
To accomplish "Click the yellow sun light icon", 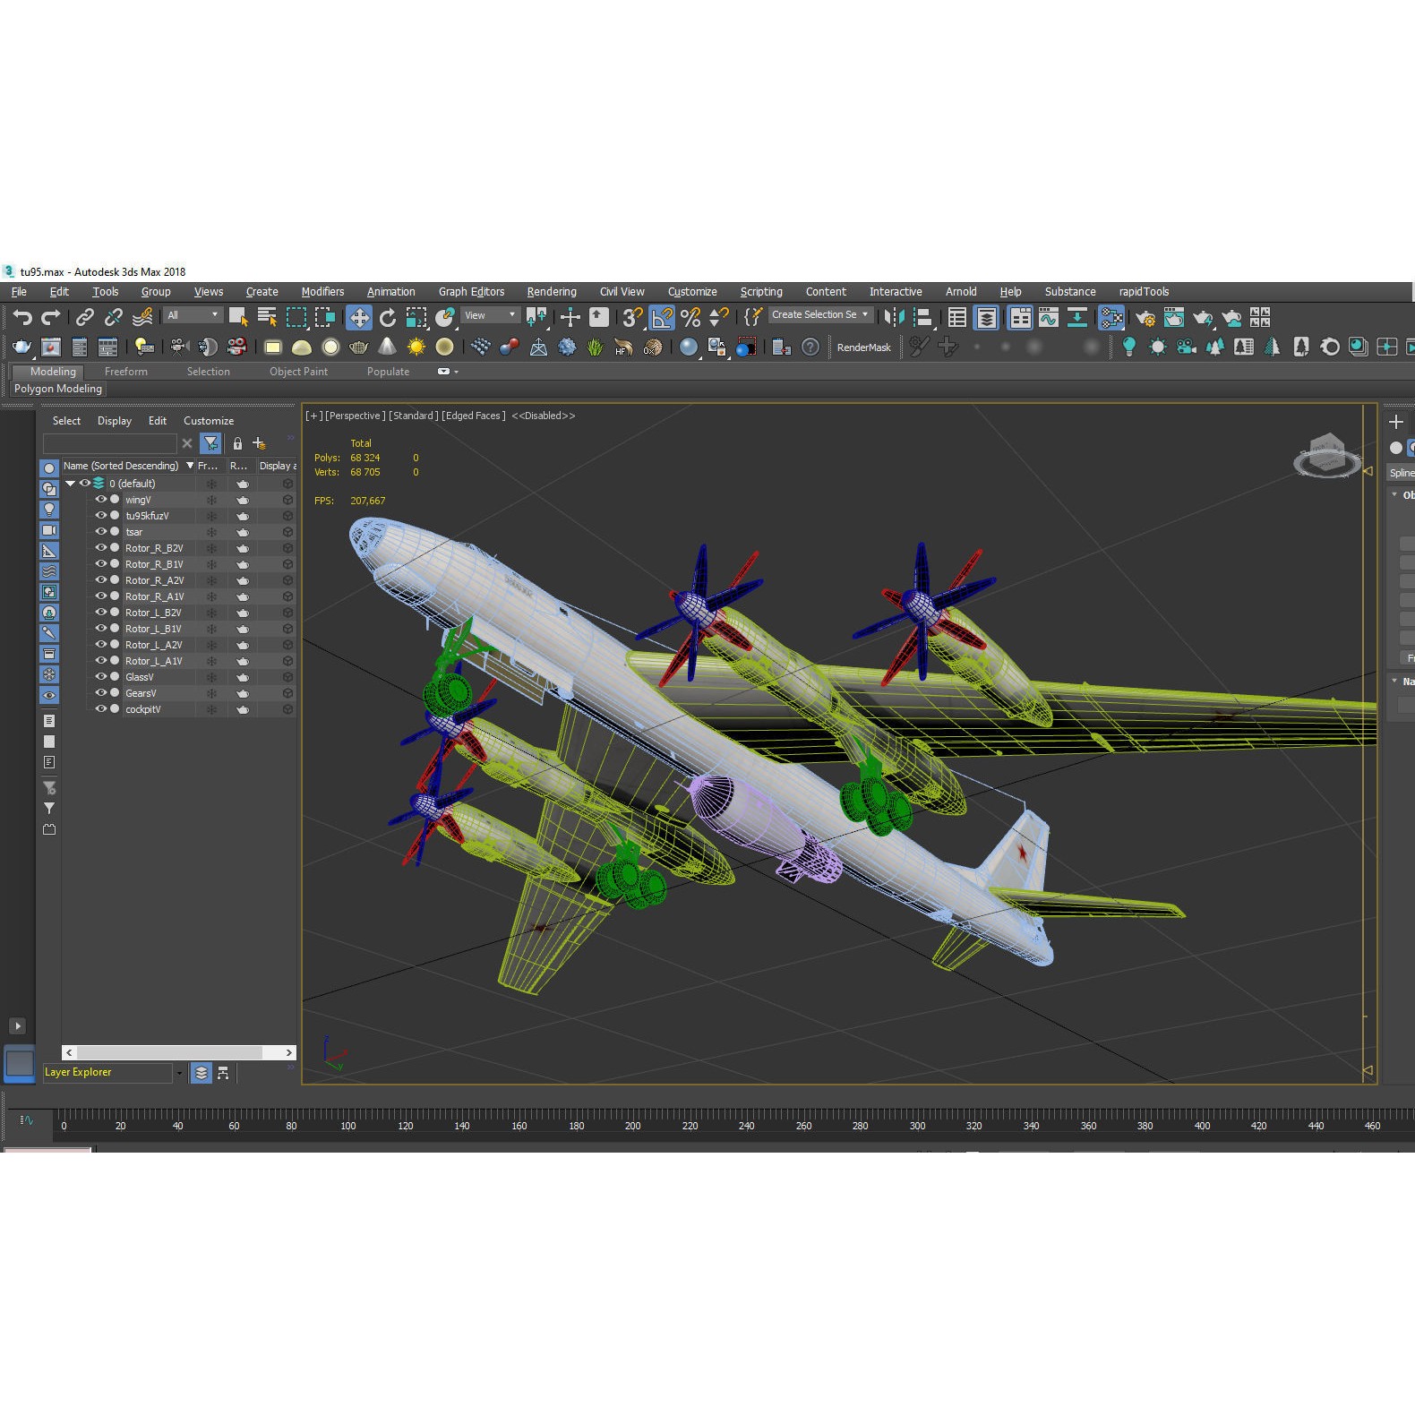I will [416, 347].
